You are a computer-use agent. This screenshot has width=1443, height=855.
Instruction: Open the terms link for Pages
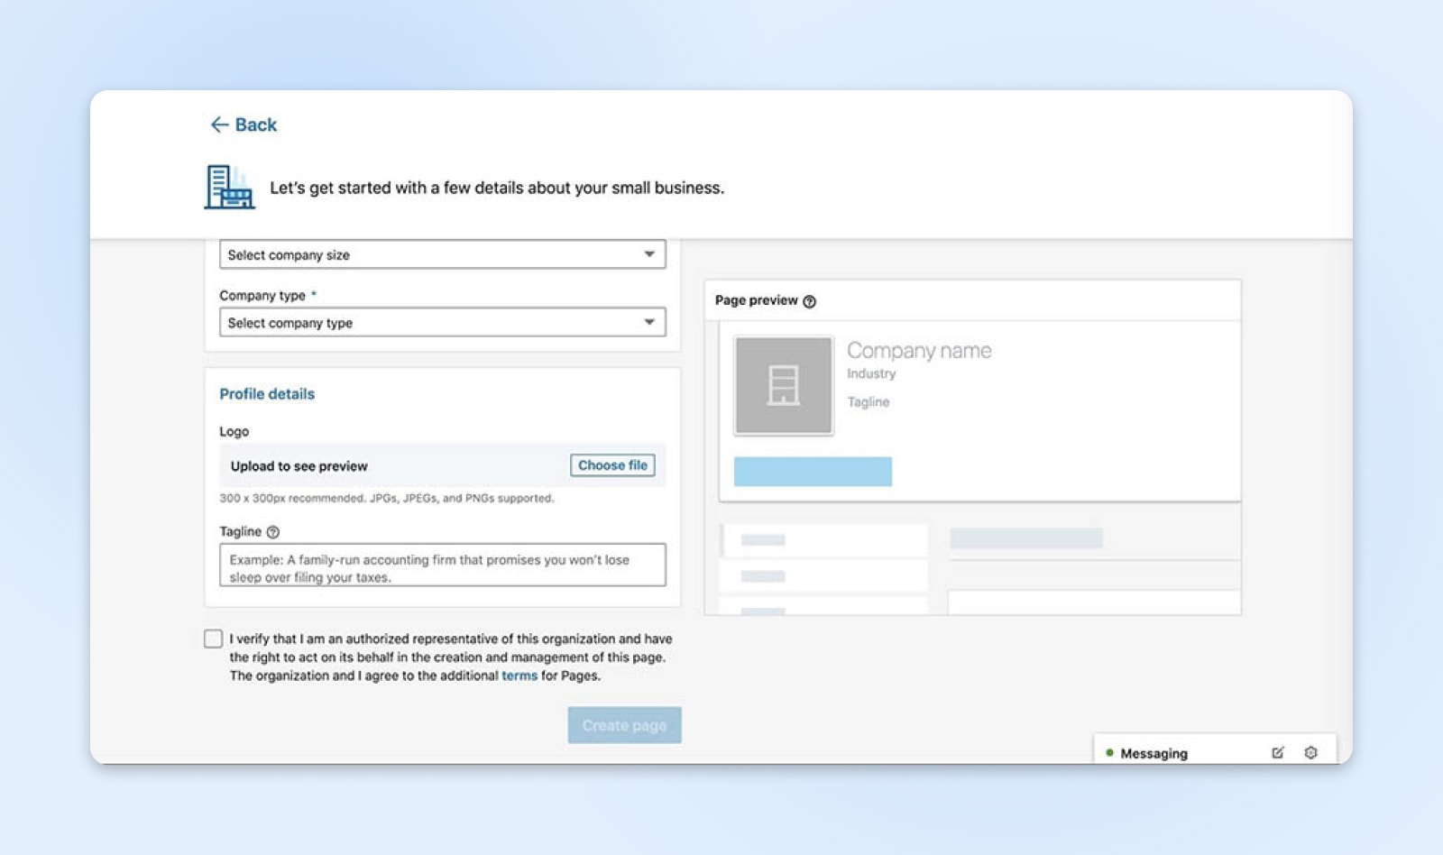point(519,676)
